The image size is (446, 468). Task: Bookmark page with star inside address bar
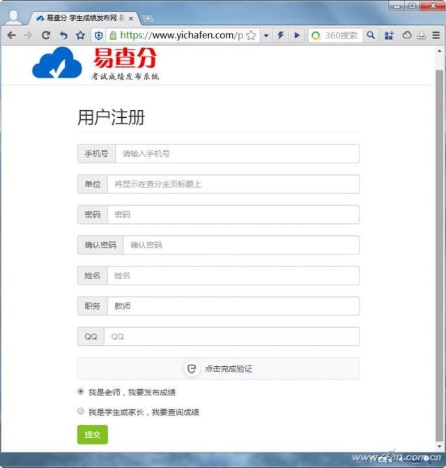click(x=252, y=35)
